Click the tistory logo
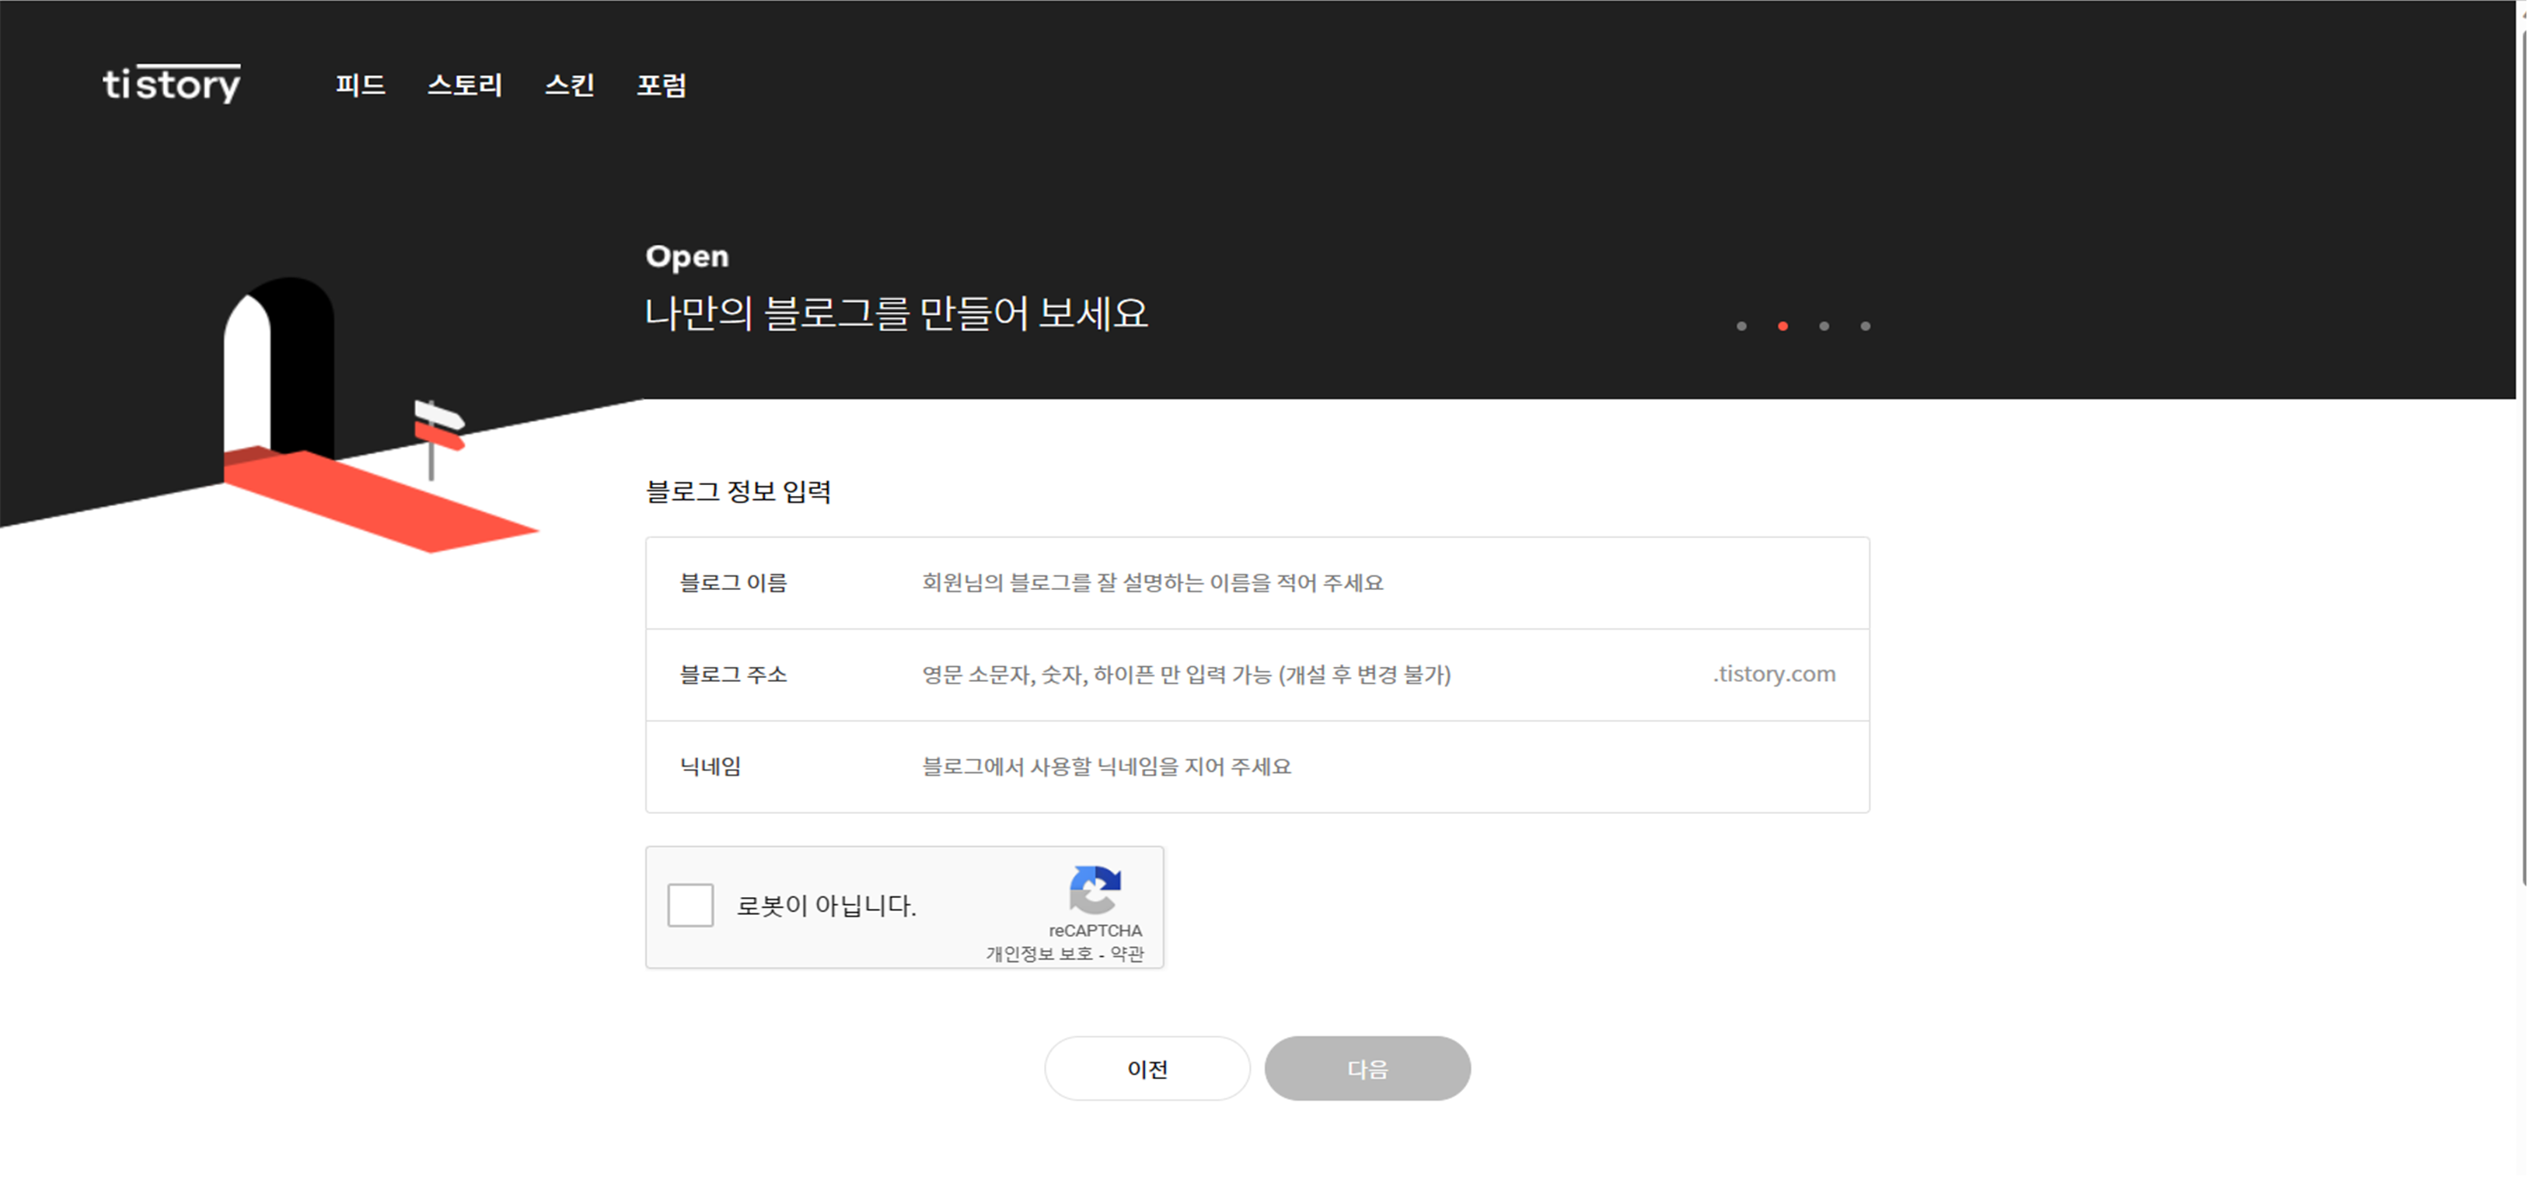The height and width of the screenshot is (1177, 2528). click(172, 83)
